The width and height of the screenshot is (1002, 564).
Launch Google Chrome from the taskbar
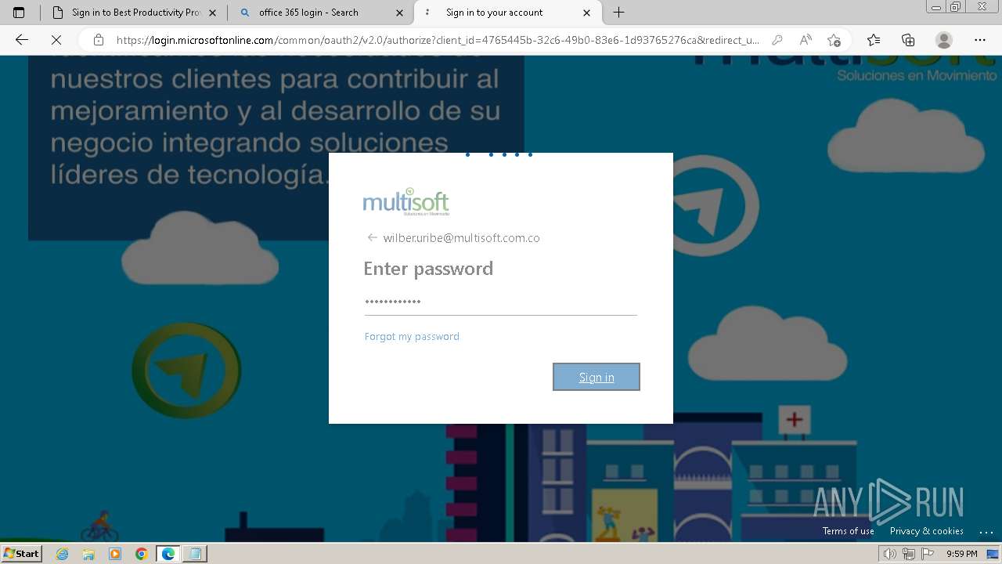[142, 554]
